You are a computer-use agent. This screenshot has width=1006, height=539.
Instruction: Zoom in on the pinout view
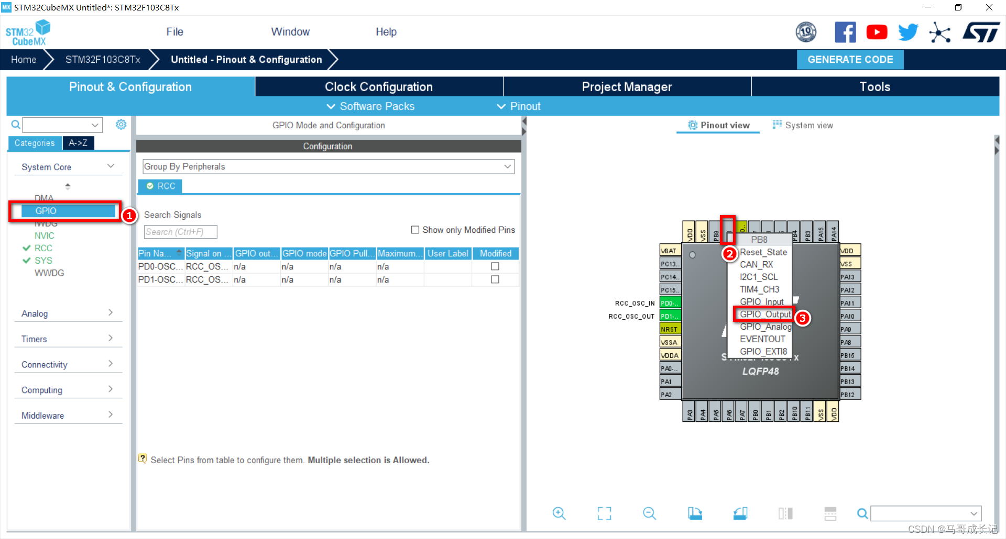click(559, 513)
